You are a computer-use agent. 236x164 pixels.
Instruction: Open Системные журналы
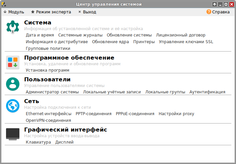pyautogui.click(x=80, y=35)
